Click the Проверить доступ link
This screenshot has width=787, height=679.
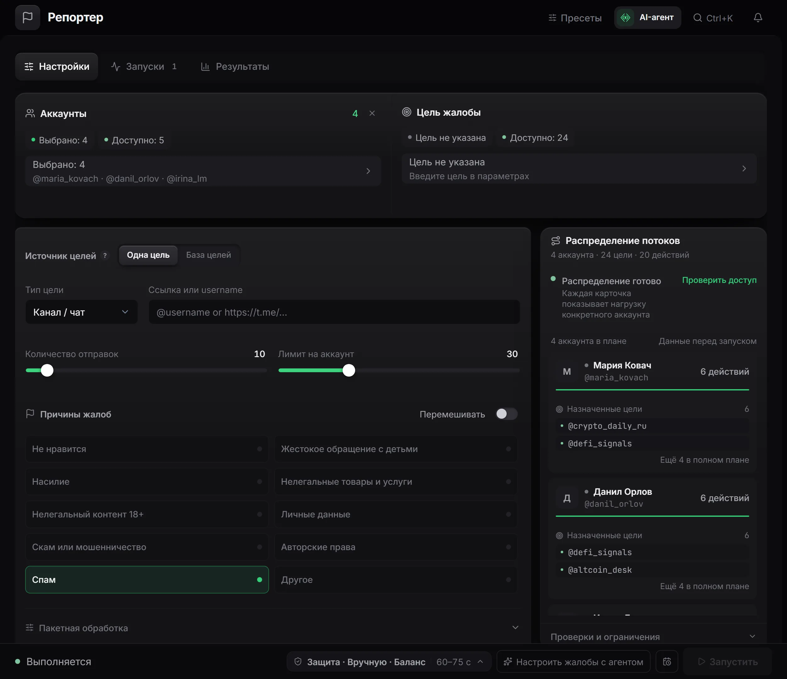tap(719, 280)
